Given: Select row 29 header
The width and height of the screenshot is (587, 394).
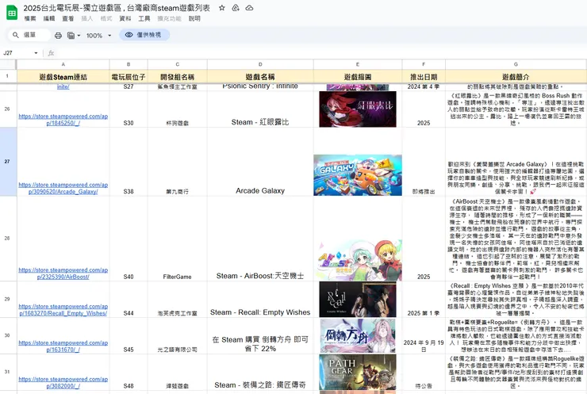Looking at the screenshot, I should (7, 300).
